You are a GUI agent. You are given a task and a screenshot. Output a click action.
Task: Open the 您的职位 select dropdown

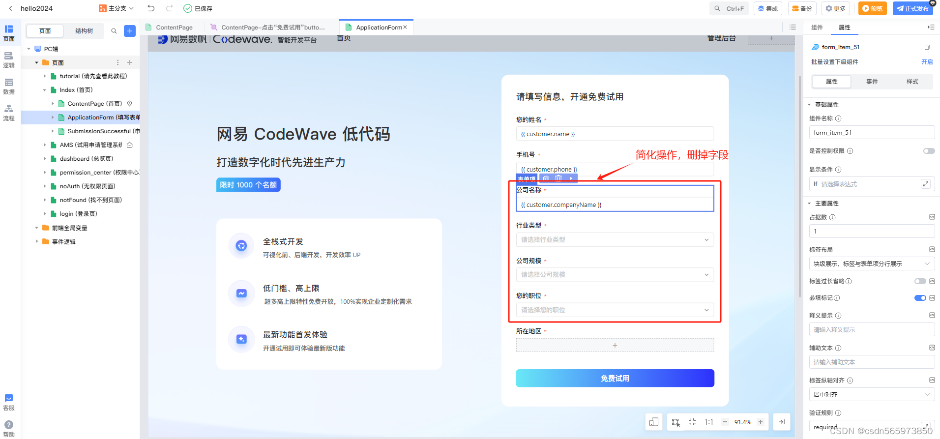(x=615, y=310)
